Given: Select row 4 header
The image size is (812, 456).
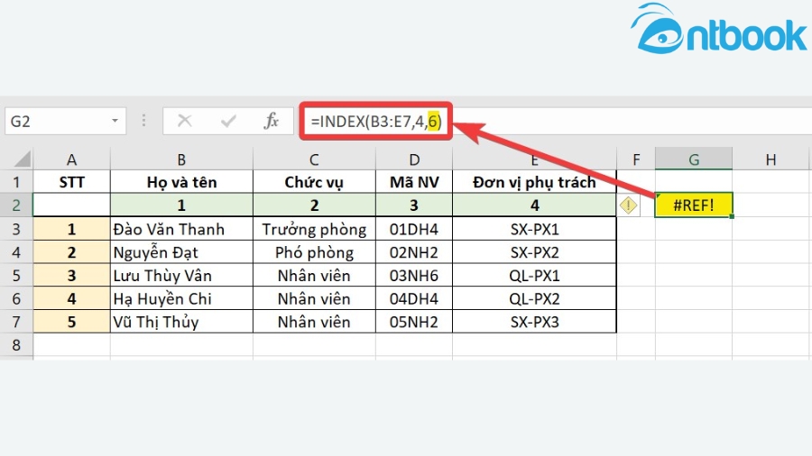Looking at the screenshot, I should (x=16, y=251).
